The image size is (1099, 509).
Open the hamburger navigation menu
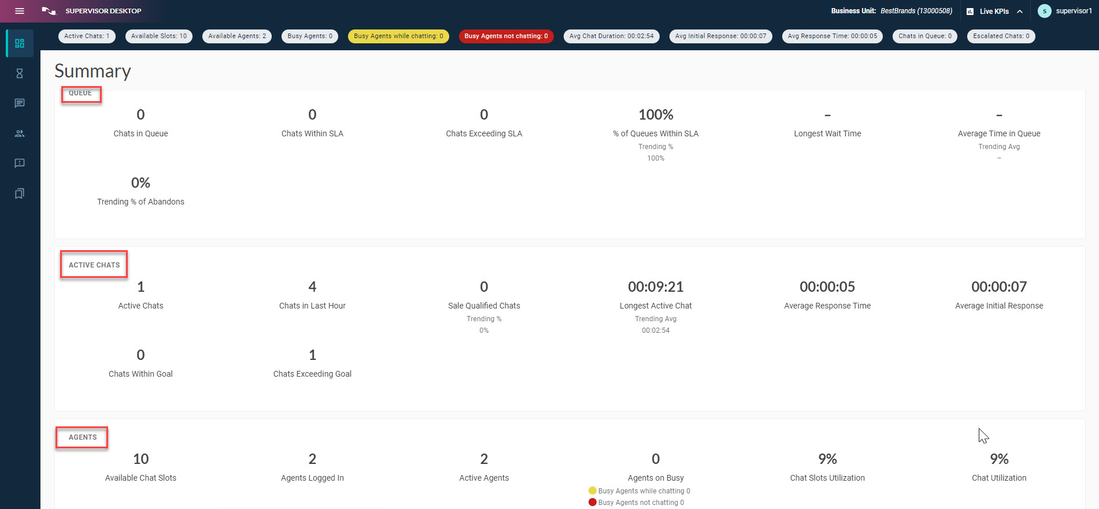[x=19, y=11]
